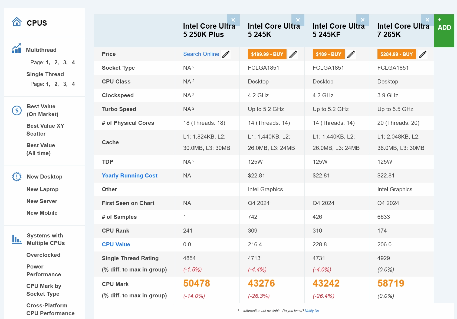Remove Intel Core Ultra 7 265K from comparison
This screenshot has height=319, width=457.
tap(427, 20)
